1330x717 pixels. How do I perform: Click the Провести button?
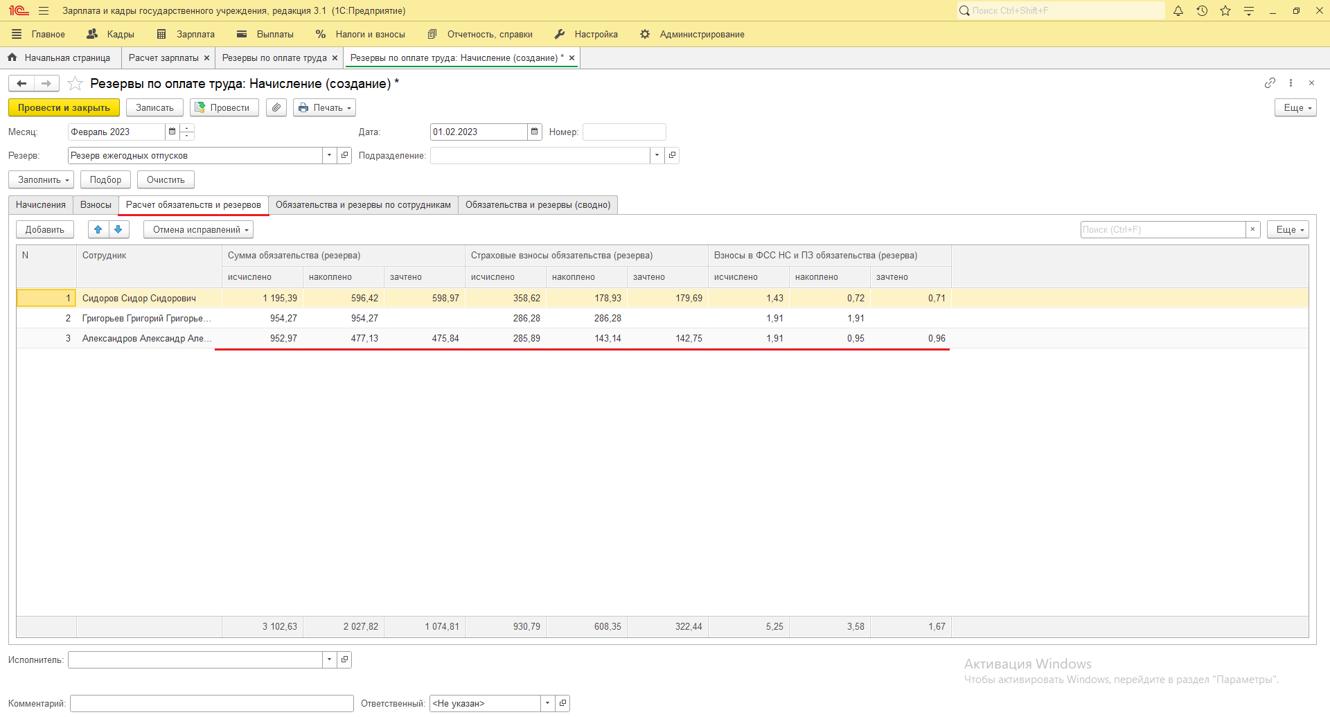point(224,108)
